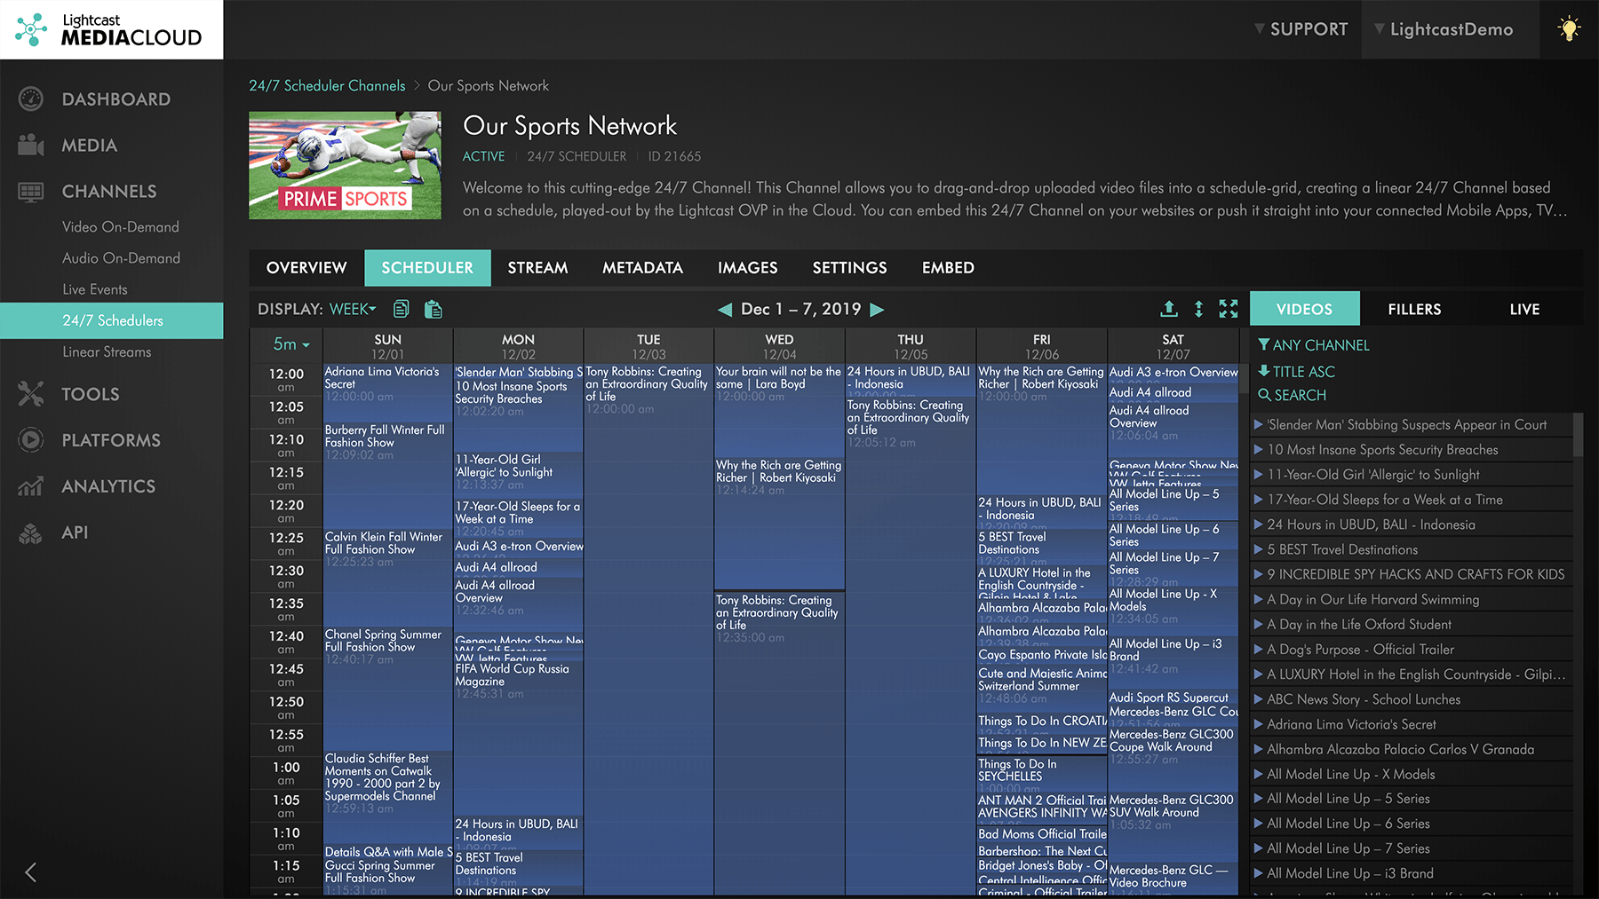Switch to the Stream tab
The image size is (1599, 899).
click(537, 268)
